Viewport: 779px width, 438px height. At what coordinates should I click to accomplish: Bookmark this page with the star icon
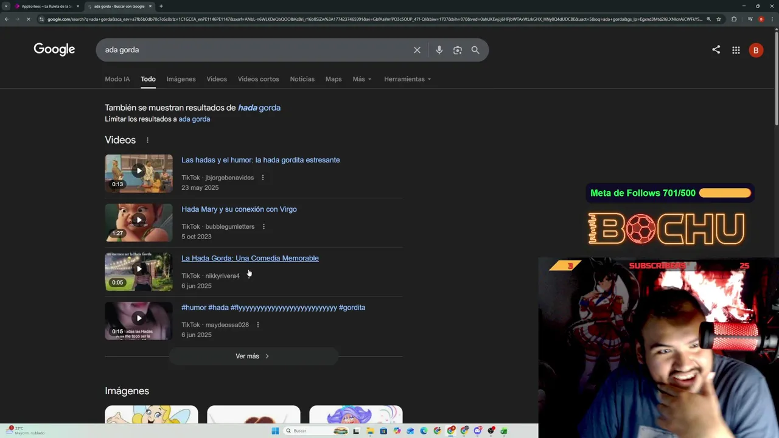point(719,19)
